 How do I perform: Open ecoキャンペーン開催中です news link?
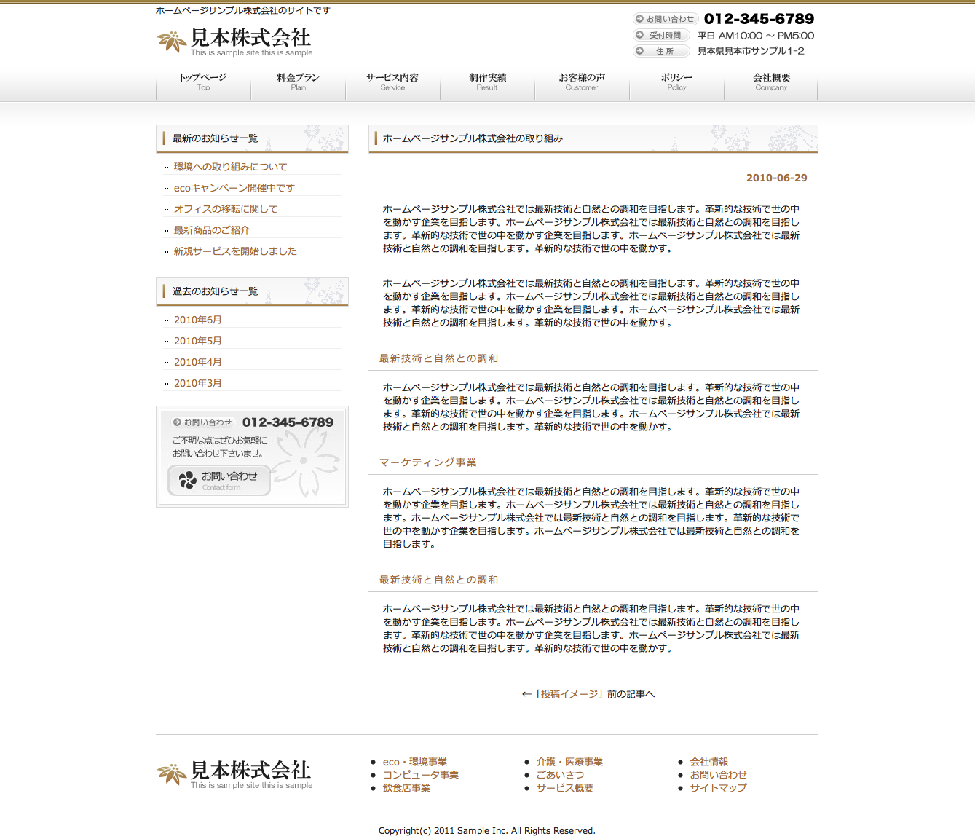click(234, 188)
